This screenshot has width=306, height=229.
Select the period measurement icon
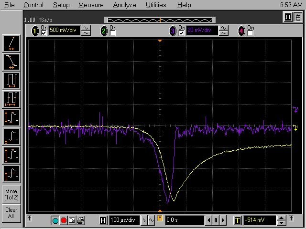point(11,81)
